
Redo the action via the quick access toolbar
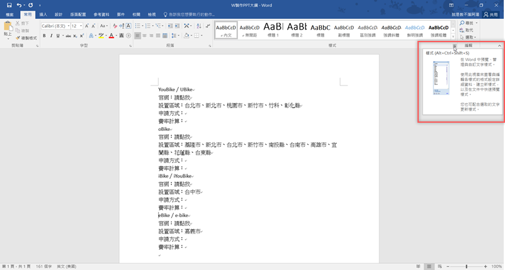click(x=31, y=5)
